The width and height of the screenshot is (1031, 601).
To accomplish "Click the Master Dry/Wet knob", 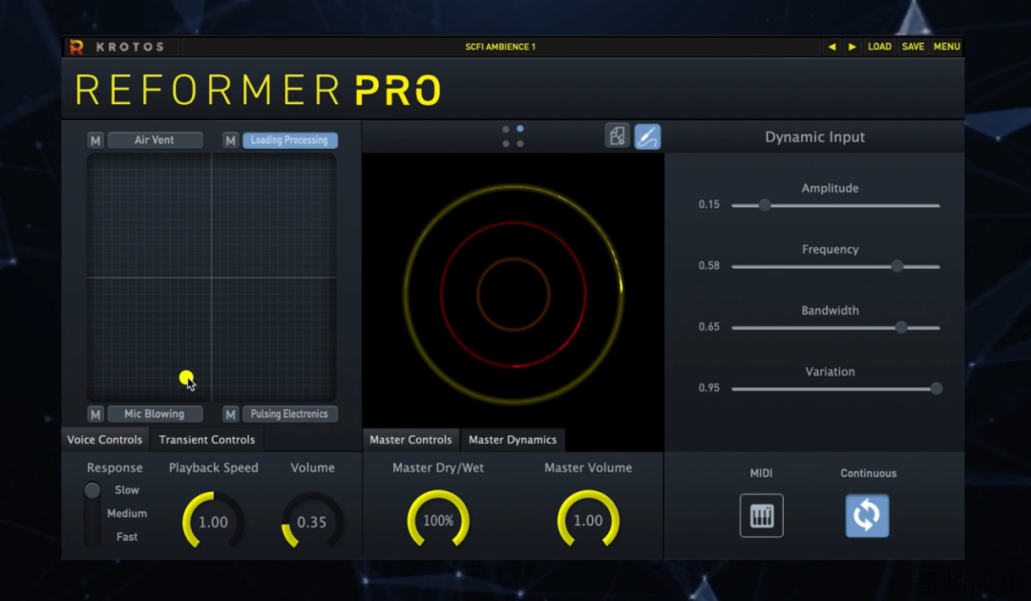I will tap(438, 520).
